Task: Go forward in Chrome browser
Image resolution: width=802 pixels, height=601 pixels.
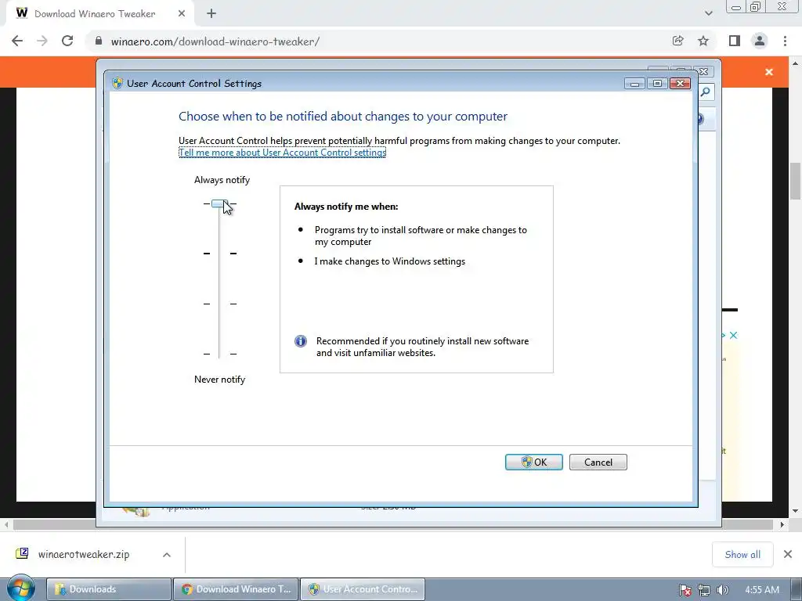Action: (42, 41)
